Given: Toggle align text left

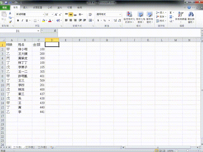Looking at the screenshot, I should [x=66, y=20].
